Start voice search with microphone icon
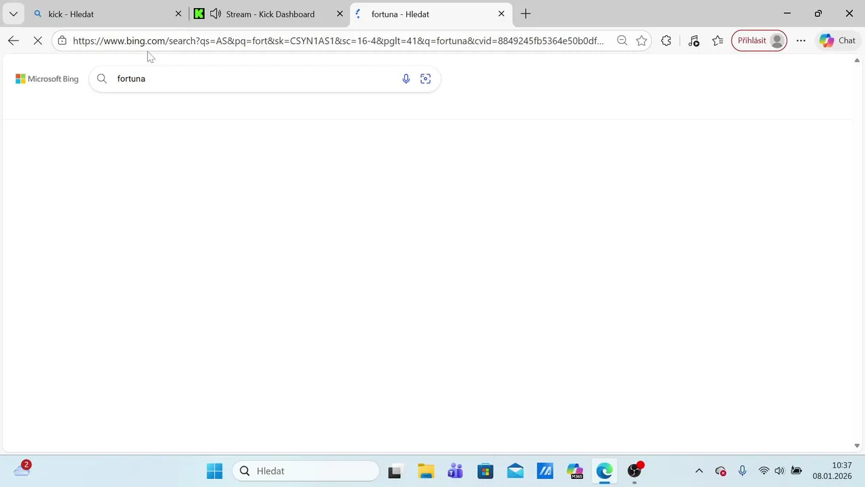This screenshot has height=487, width=865. coord(406,79)
